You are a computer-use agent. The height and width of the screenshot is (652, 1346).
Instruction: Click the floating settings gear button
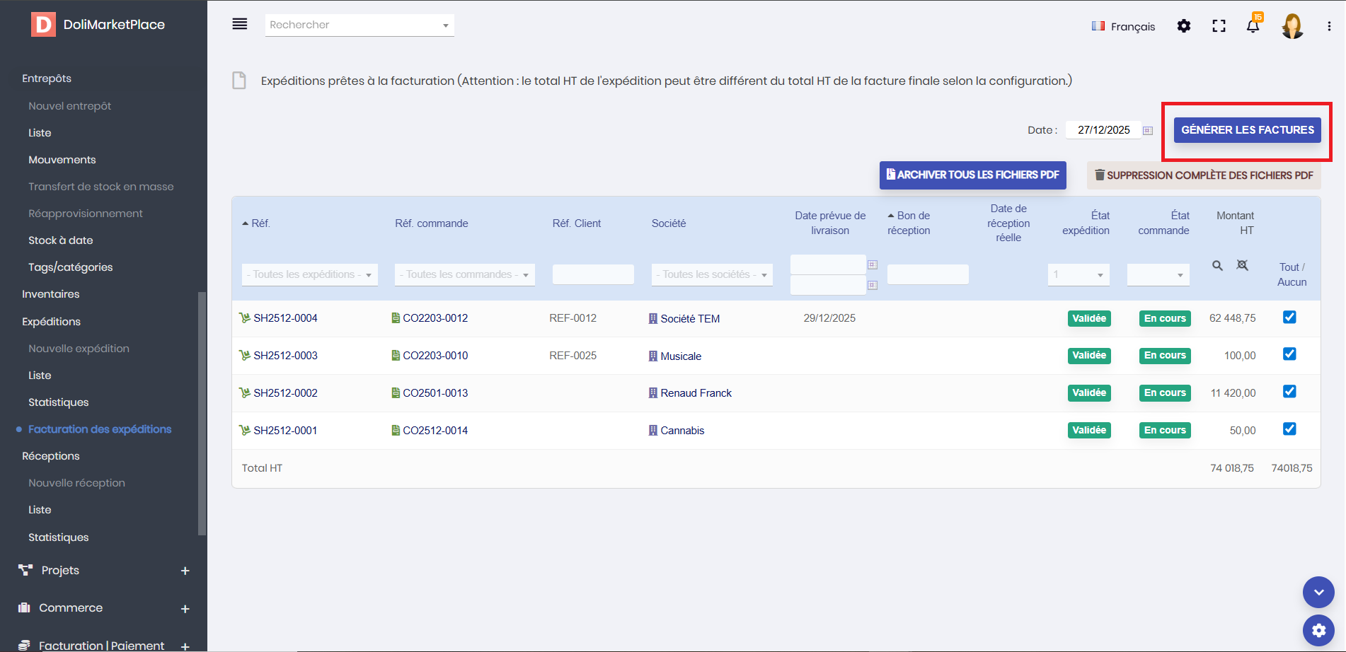coord(1318,629)
